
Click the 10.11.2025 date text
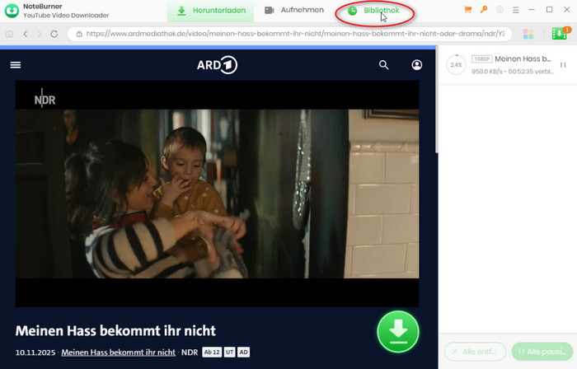[x=35, y=353]
